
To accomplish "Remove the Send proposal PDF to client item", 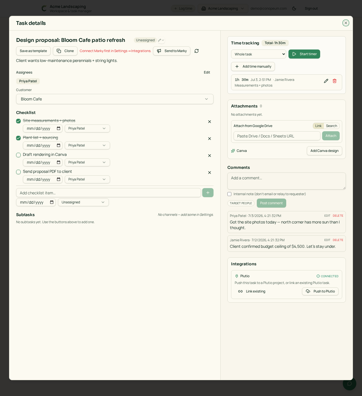I will [x=210, y=173].
